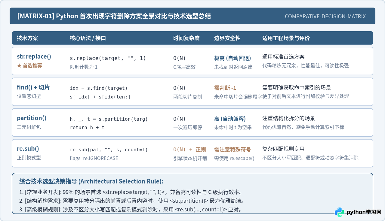Click the O(N) + 正则 complexity
This screenshot has height=221, width=385.
190,150
